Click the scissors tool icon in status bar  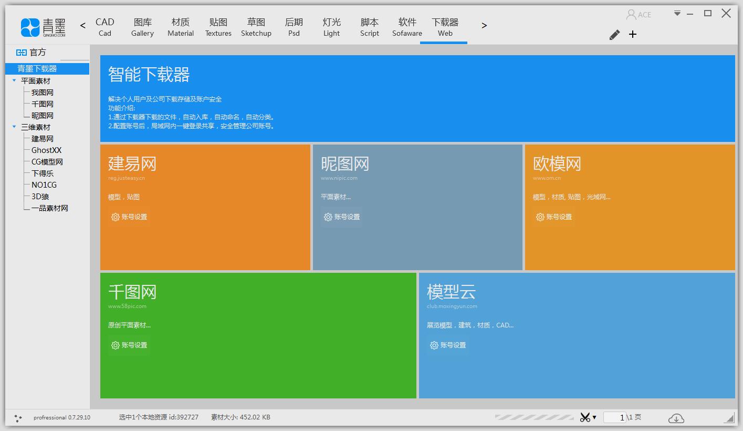click(x=585, y=417)
